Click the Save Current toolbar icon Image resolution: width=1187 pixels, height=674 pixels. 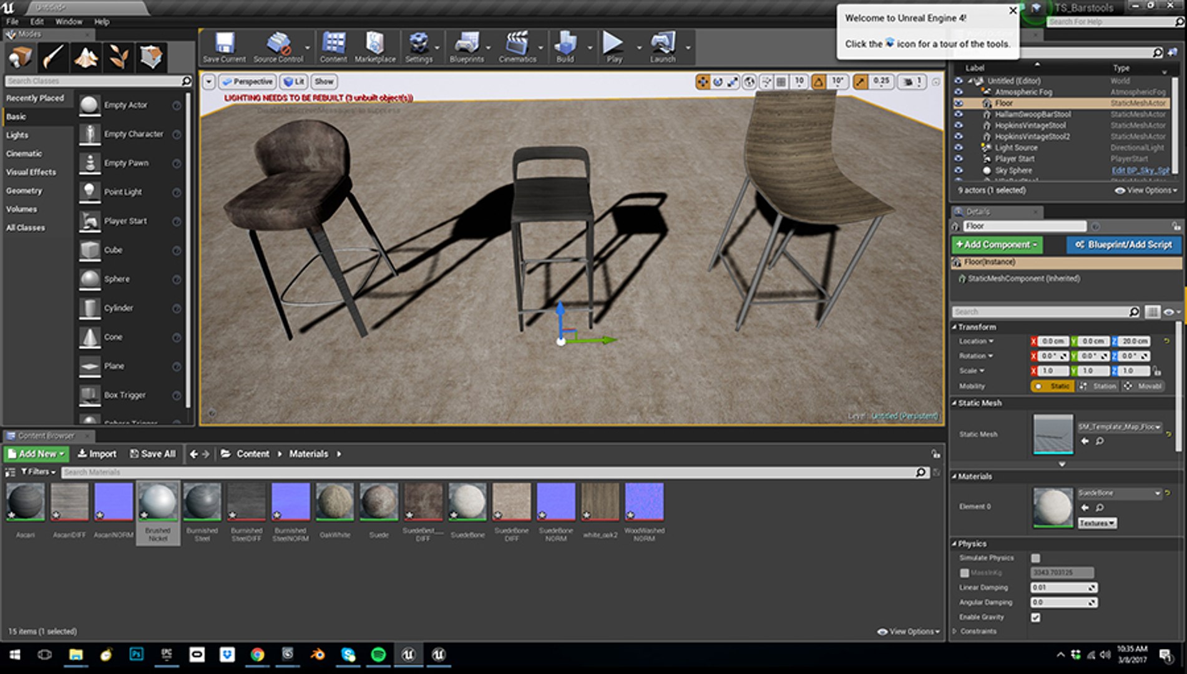(x=224, y=47)
